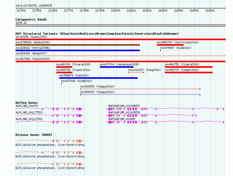Screen dimensions: 233x176
Task: Select the gene model under RAP1GAP|NM_002885
Action: [x=165, y=122]
